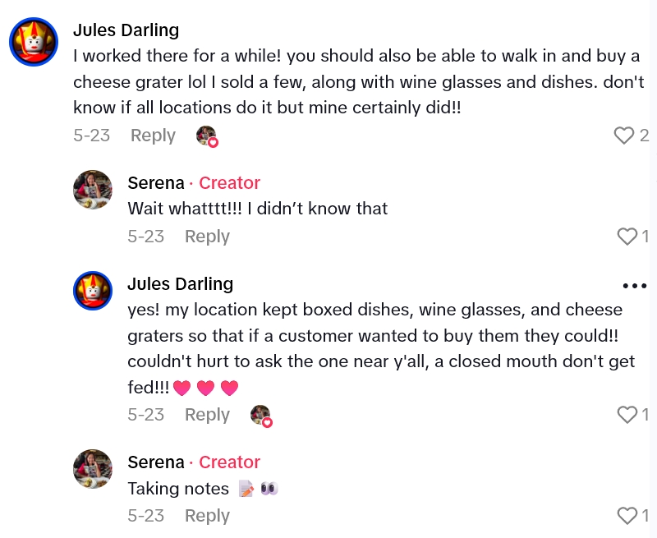
Task: Click the memo emoji in 'Taking notes'
Action: tap(246, 488)
